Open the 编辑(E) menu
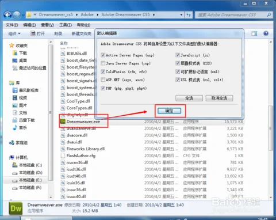 tap(29, 25)
